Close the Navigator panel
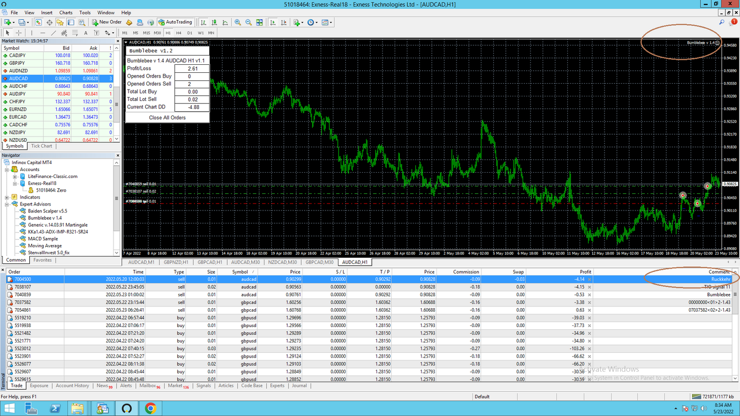This screenshot has width=740, height=416. (117, 155)
